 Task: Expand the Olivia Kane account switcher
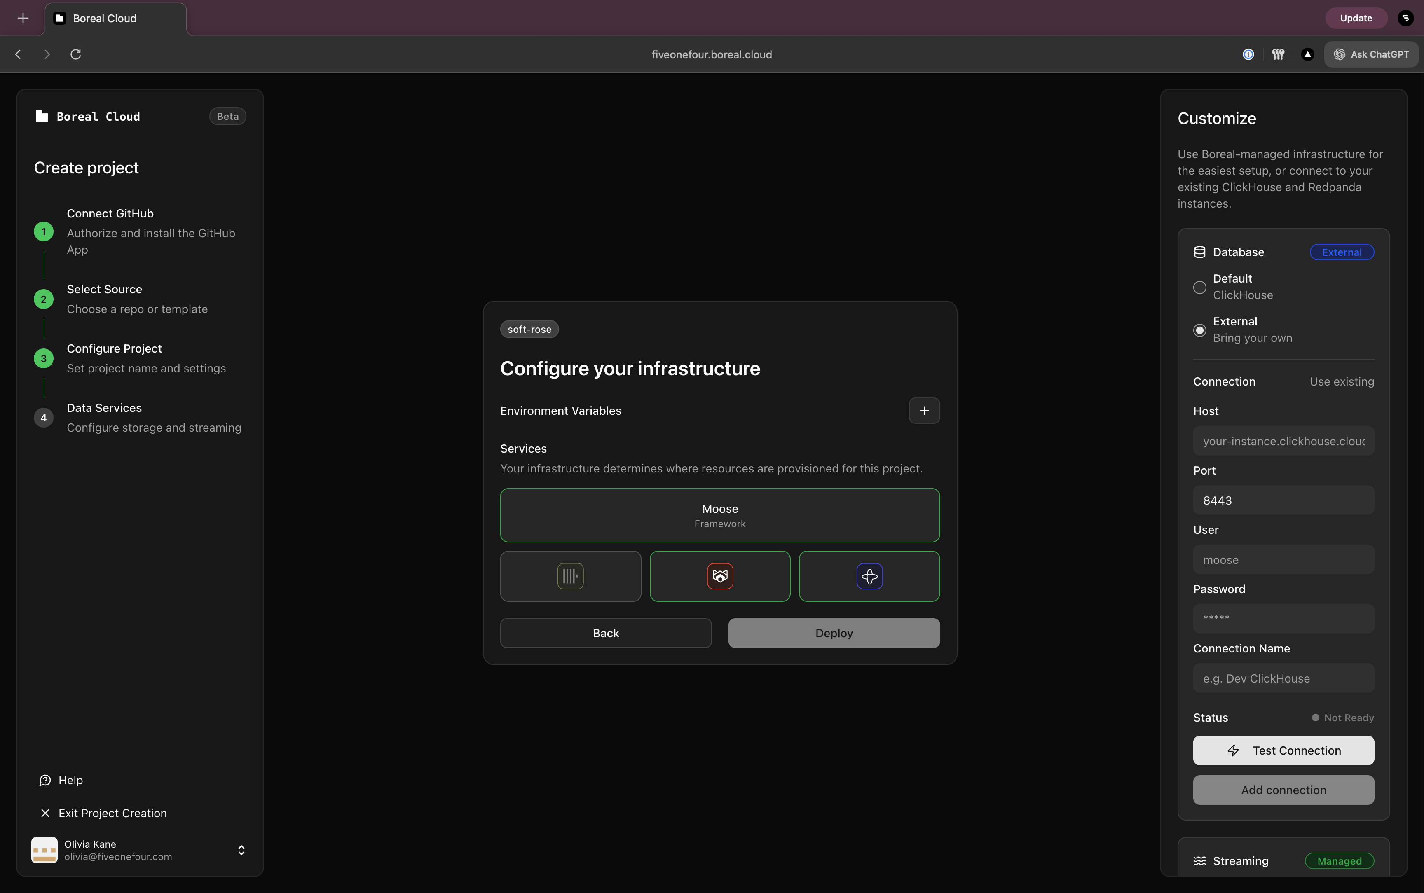pos(241,850)
